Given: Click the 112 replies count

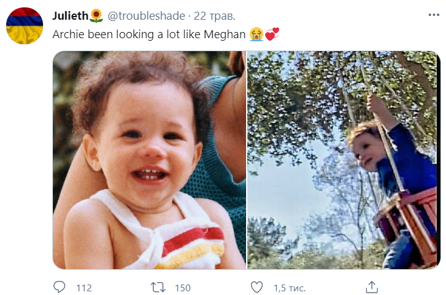Looking at the screenshot, I should point(84,288).
